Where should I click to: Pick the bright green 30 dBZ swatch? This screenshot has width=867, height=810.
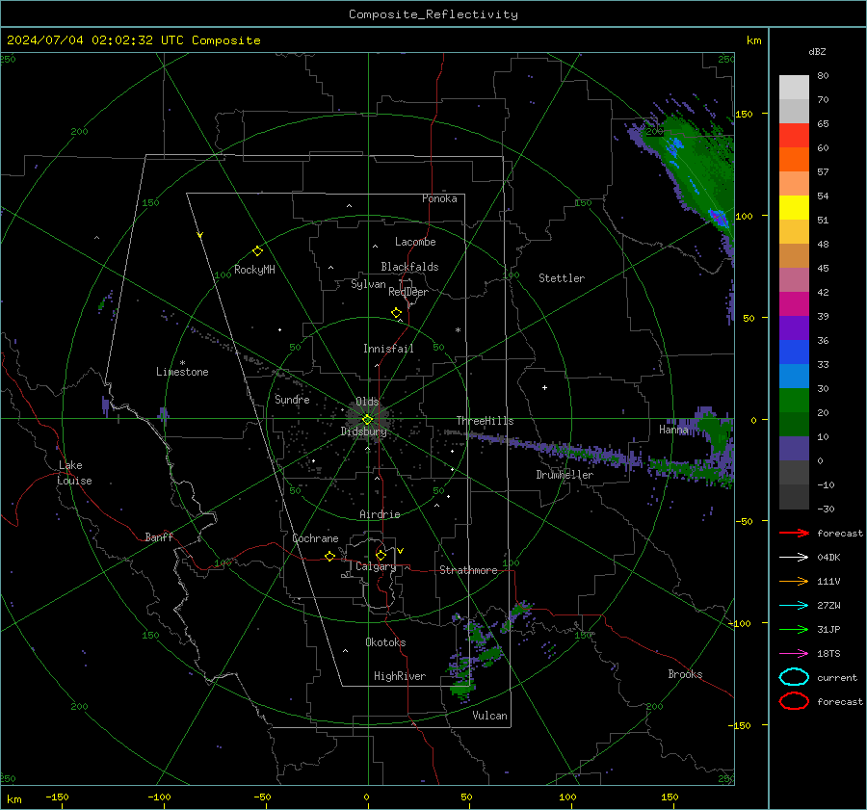click(x=794, y=401)
